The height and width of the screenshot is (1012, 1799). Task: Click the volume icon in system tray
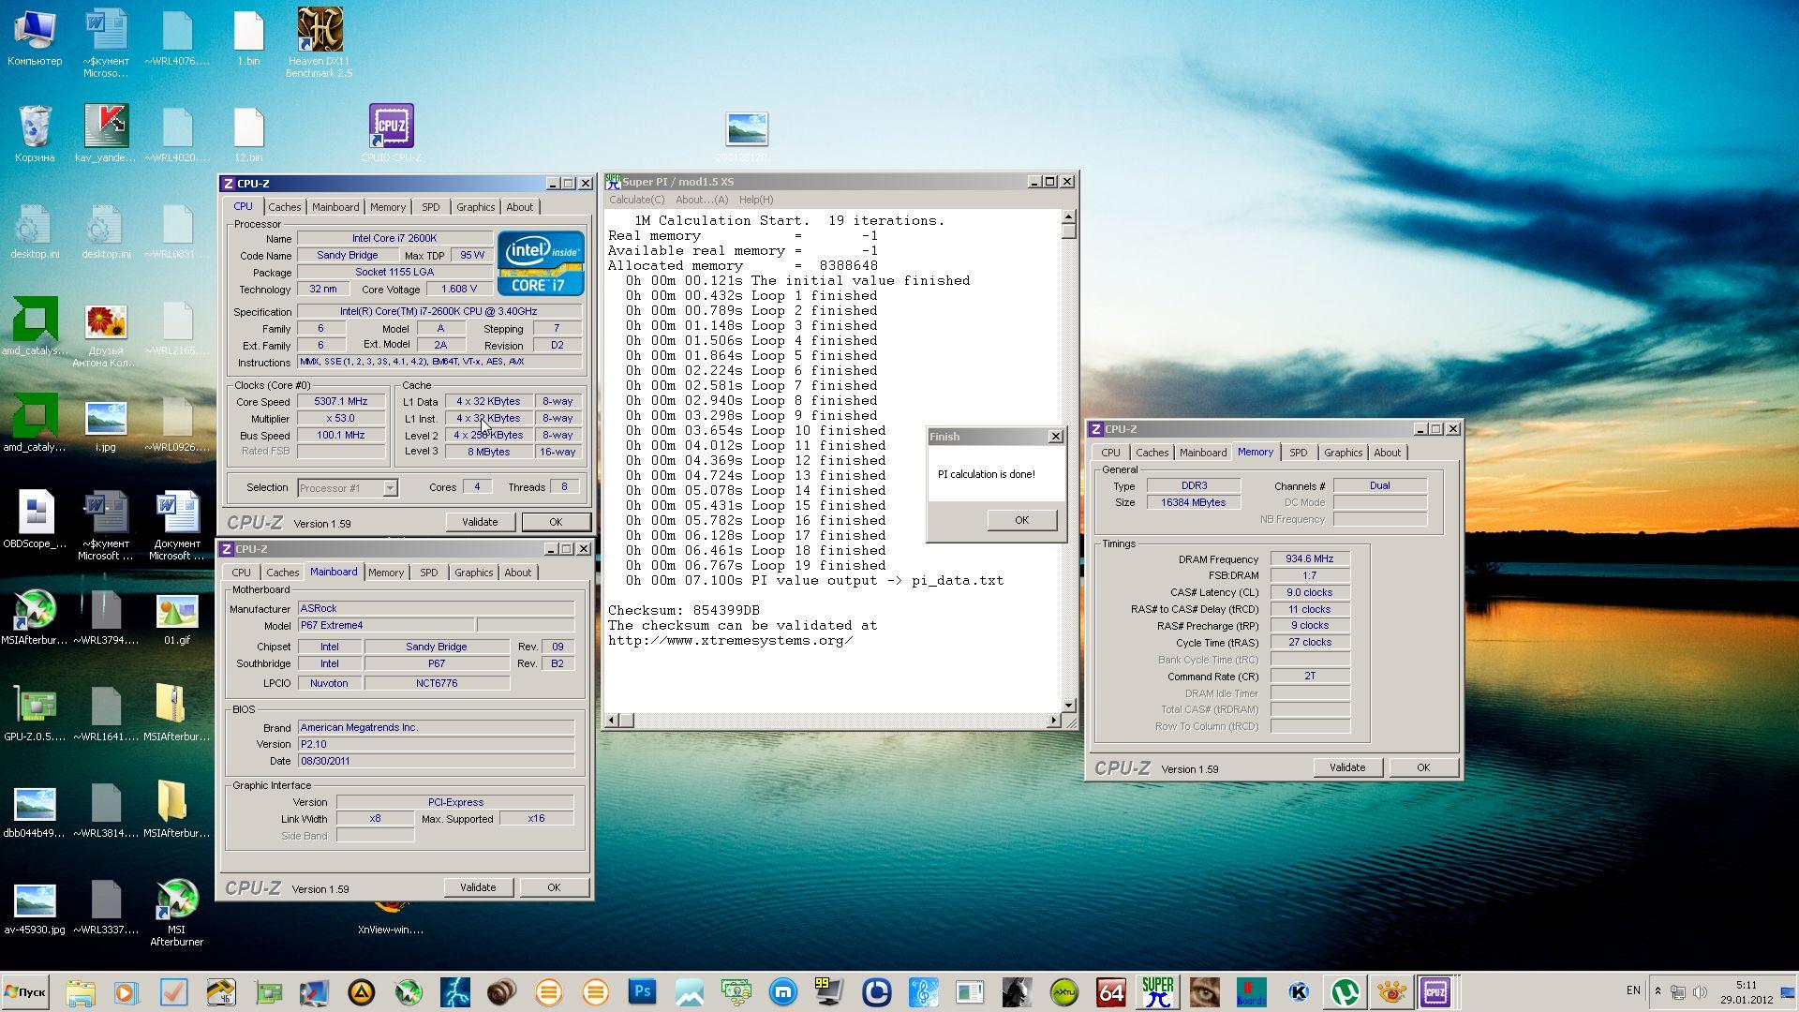[1700, 991]
